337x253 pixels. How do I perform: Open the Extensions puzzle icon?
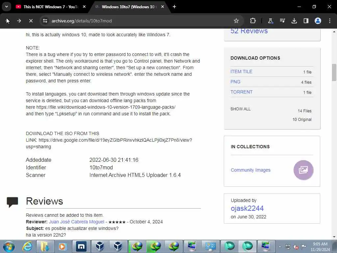click(x=253, y=21)
